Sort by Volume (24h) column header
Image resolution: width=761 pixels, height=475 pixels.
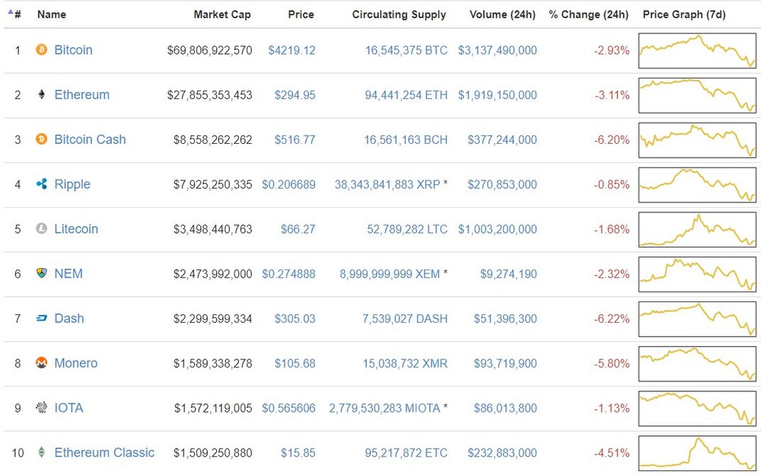click(503, 14)
